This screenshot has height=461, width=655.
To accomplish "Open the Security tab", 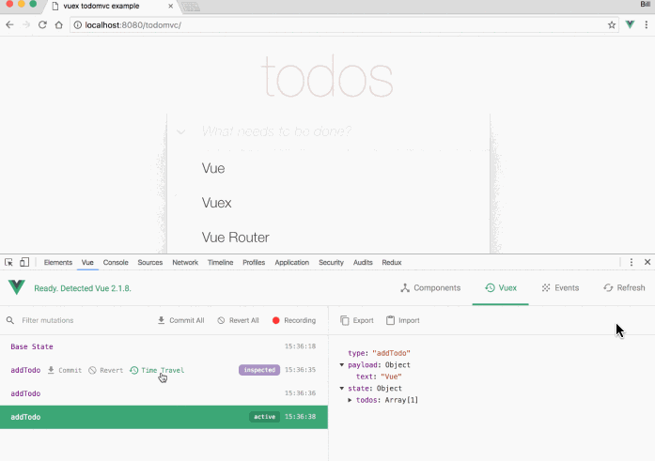I will click(x=331, y=262).
